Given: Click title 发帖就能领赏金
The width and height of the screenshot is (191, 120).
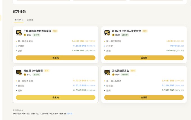Looking at the screenshot, I should [120, 71].
